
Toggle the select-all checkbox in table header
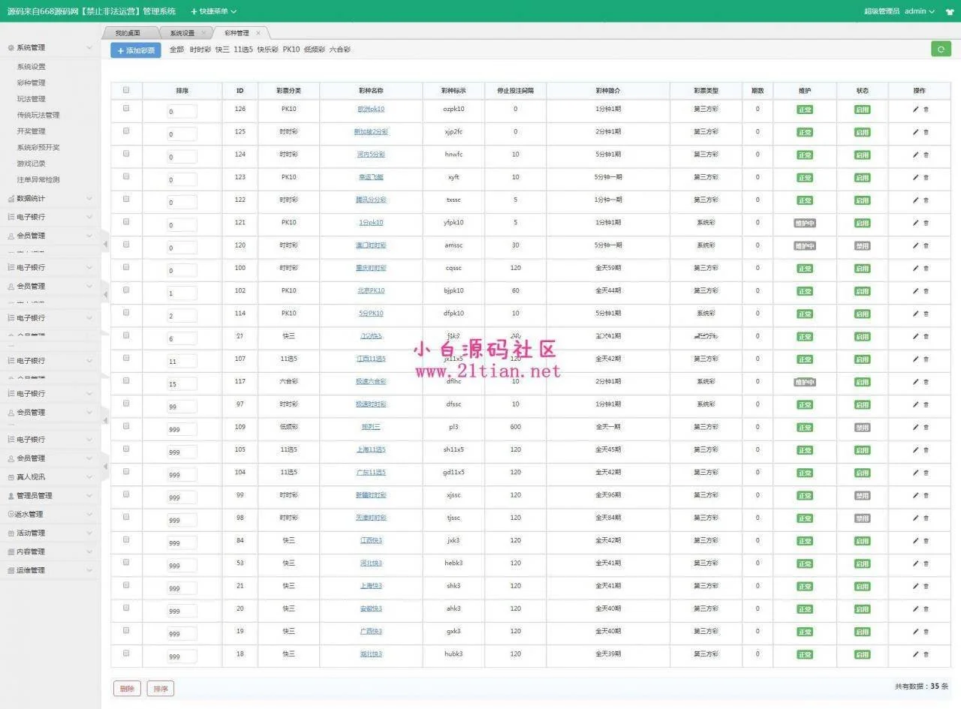(x=126, y=90)
